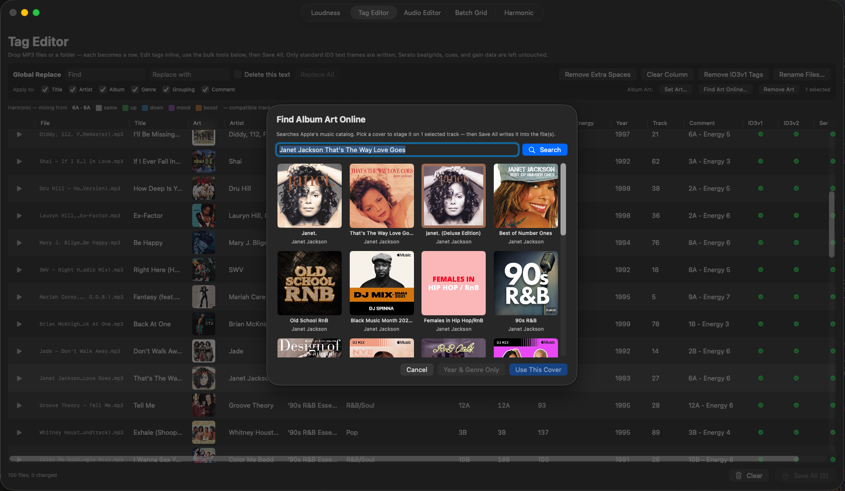The width and height of the screenshot is (845, 491).
Task: Toggle the Artist apply-to checkbox
Action: pos(73,89)
